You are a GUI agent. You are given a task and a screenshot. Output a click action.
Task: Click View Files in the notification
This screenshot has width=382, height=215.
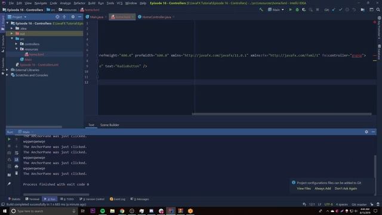click(304, 189)
